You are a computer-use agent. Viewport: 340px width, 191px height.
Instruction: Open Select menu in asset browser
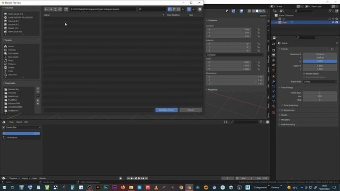[x=19, y=122]
